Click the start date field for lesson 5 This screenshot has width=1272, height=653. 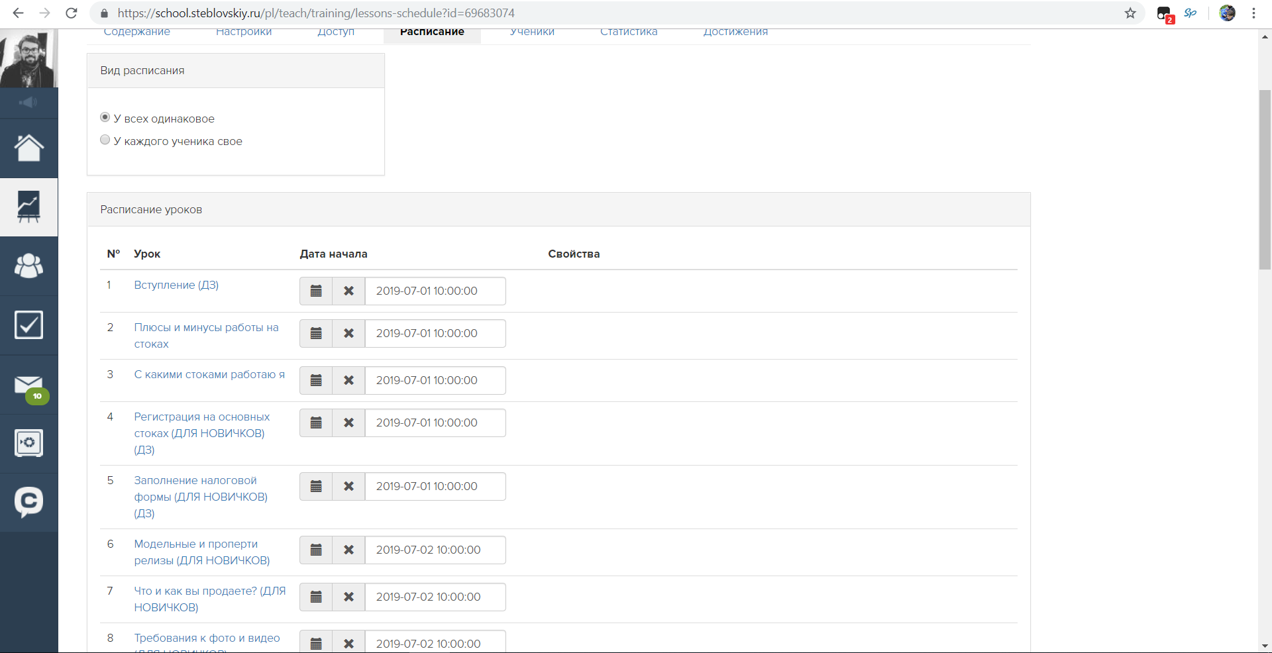point(435,487)
